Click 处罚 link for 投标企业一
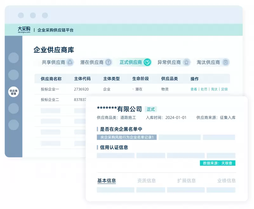The width and height of the screenshot is (254, 209). pos(204,89)
